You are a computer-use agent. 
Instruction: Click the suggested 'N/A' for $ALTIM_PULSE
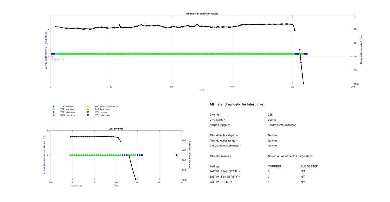click(x=303, y=182)
